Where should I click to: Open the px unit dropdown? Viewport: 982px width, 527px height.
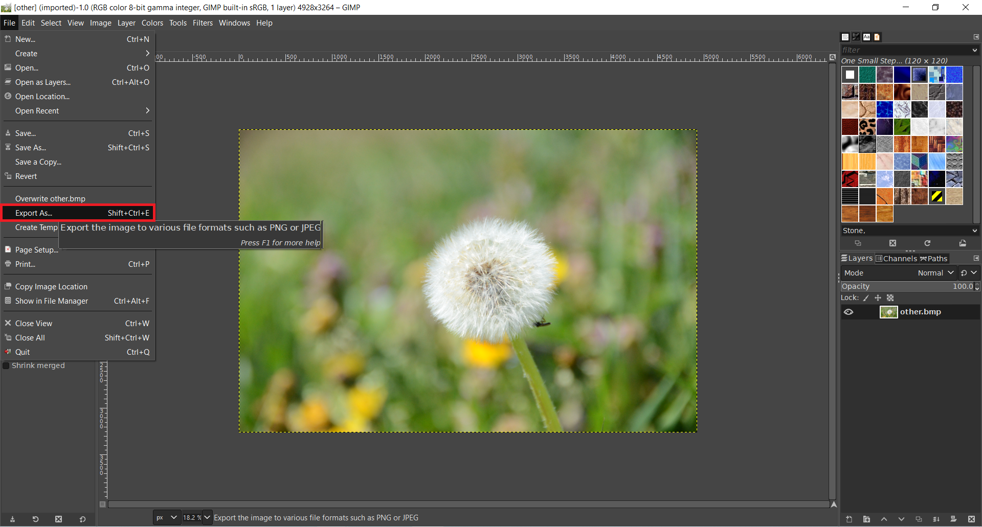pos(167,517)
